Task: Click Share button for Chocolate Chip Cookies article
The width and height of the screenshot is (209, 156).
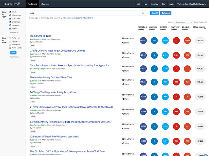Action: click(125, 58)
